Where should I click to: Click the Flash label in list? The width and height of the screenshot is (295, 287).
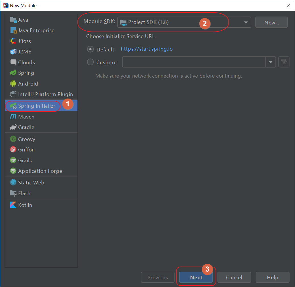click(x=24, y=194)
